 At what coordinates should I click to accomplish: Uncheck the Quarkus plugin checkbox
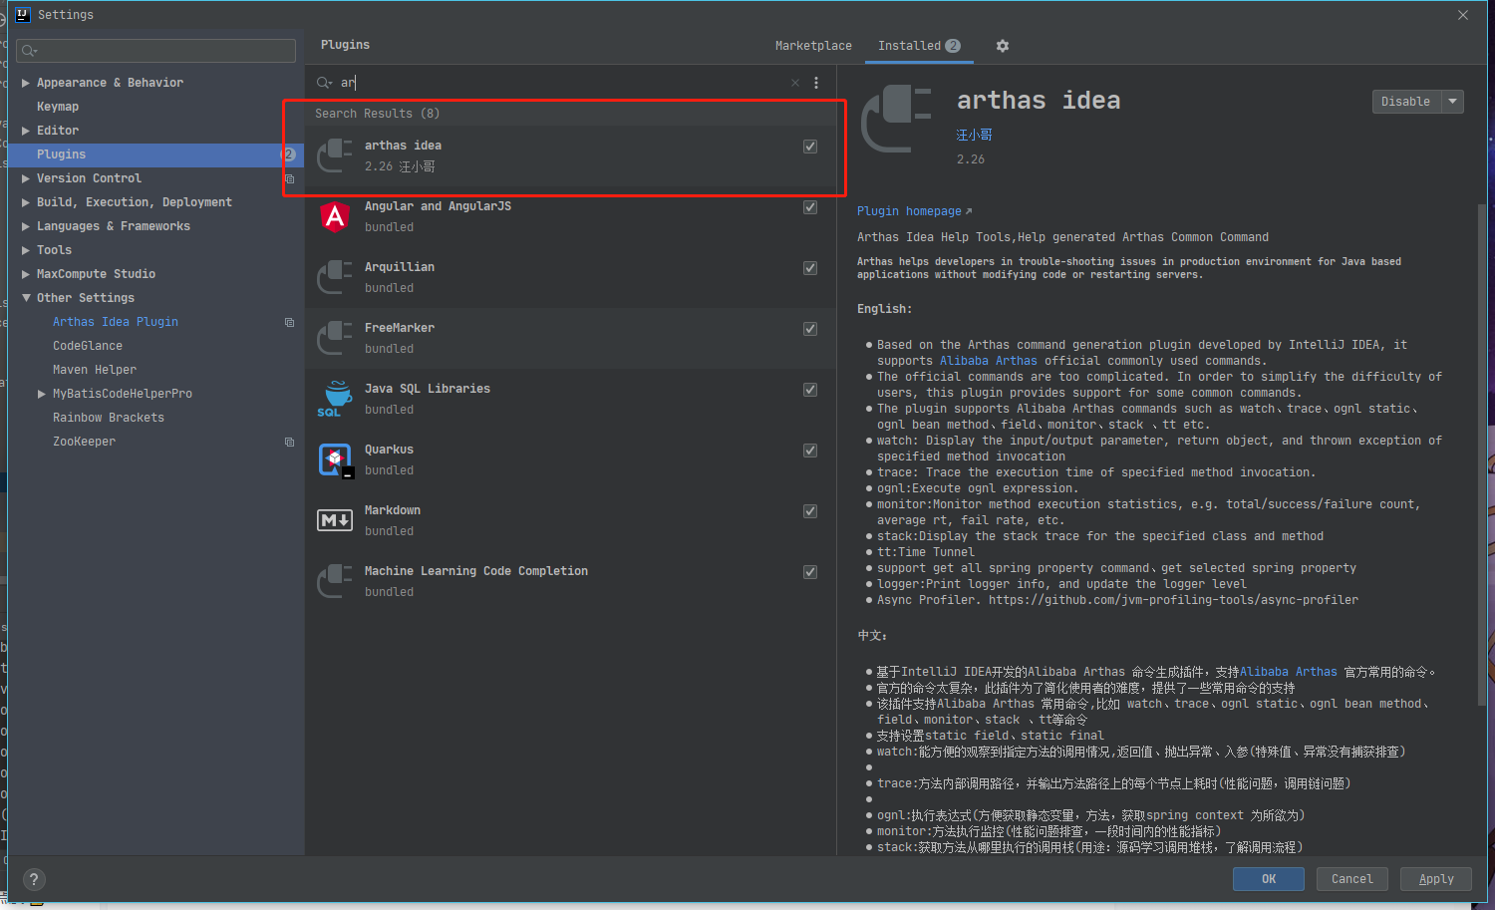coord(810,451)
